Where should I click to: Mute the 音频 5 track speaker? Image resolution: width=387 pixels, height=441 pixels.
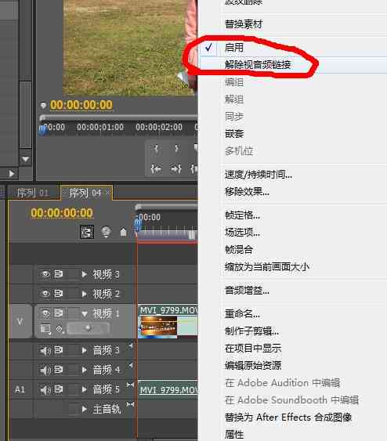click(x=45, y=389)
